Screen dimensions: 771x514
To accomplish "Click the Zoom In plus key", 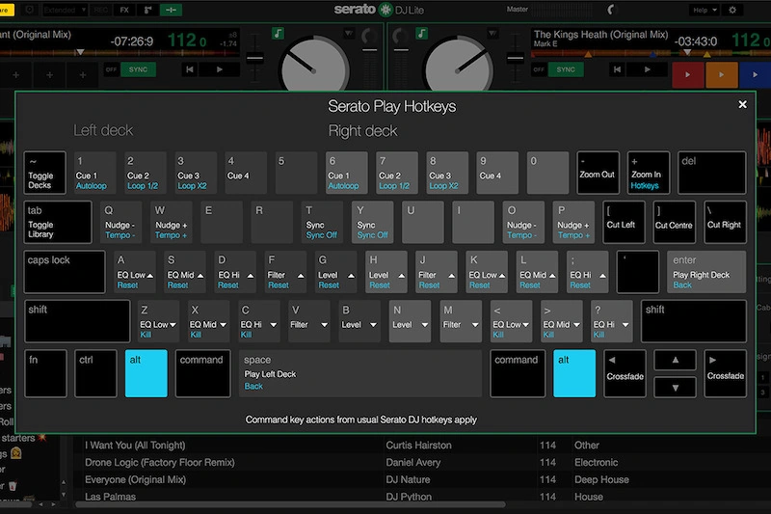I will point(648,173).
